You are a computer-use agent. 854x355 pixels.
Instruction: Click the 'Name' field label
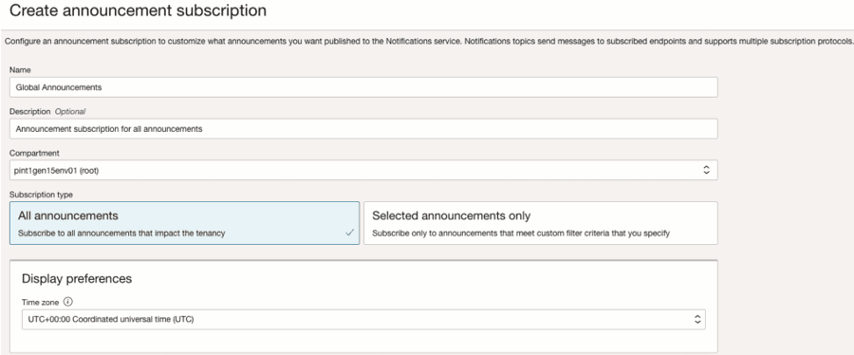click(x=20, y=69)
